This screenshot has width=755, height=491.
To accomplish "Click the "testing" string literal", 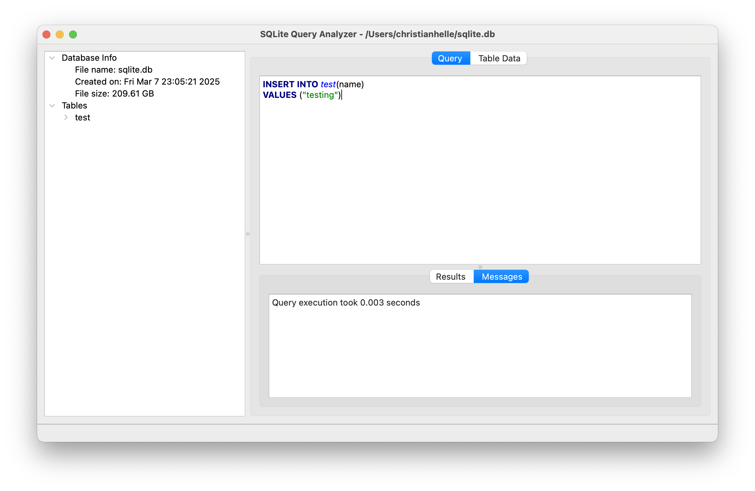I will pos(320,95).
